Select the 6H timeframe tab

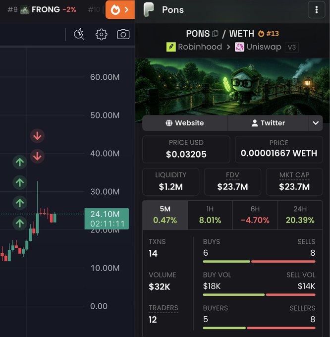click(x=255, y=215)
